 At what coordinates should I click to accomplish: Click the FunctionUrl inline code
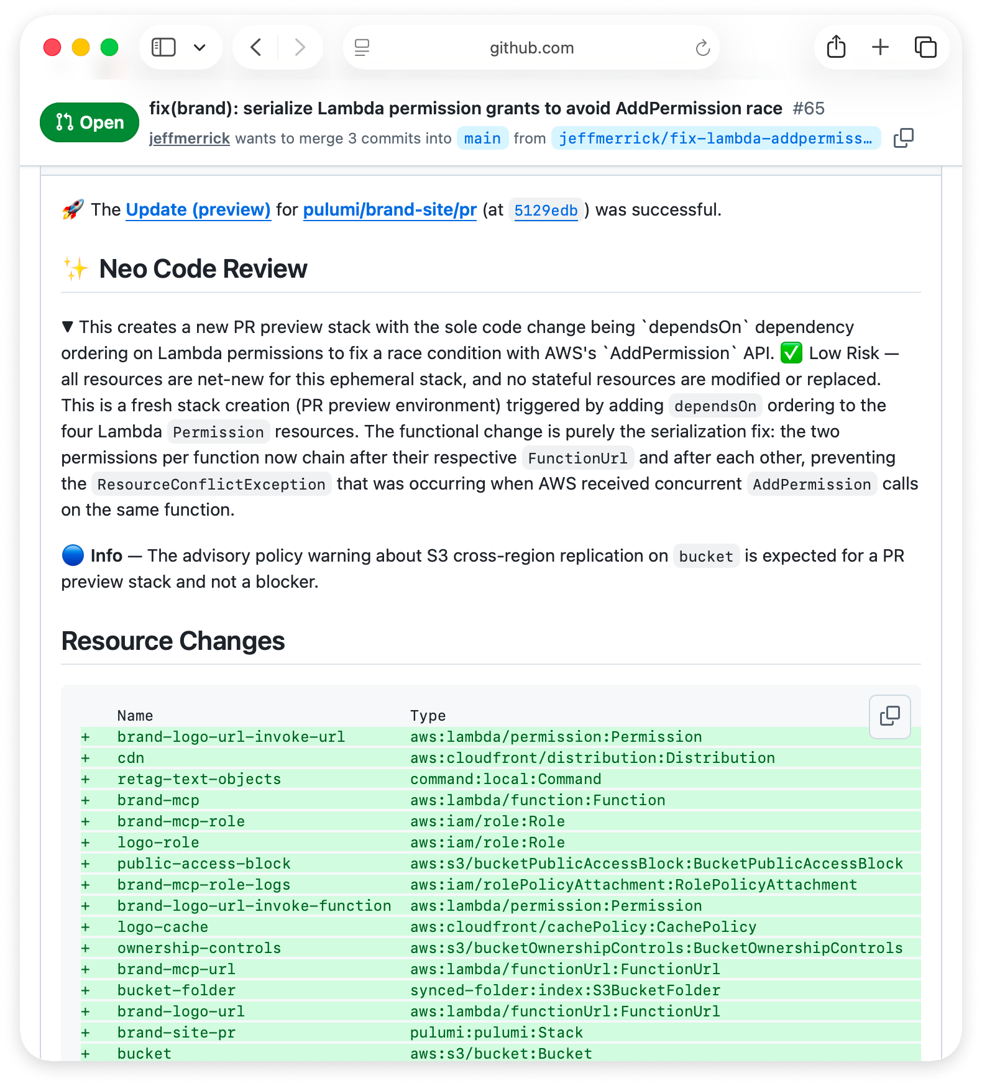tap(577, 458)
